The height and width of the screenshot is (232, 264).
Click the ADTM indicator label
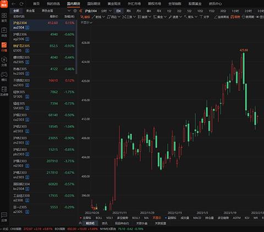237,218
